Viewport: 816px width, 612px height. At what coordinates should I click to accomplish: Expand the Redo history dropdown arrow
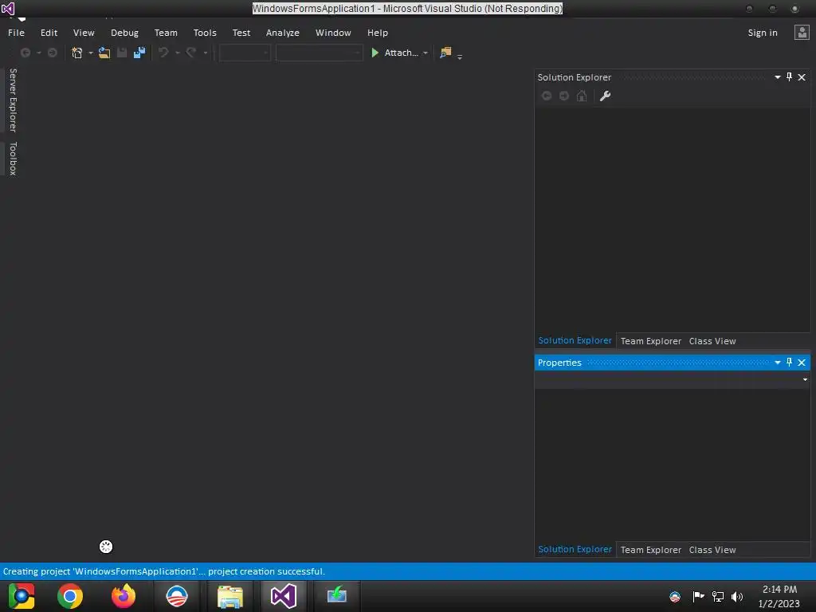click(x=205, y=53)
